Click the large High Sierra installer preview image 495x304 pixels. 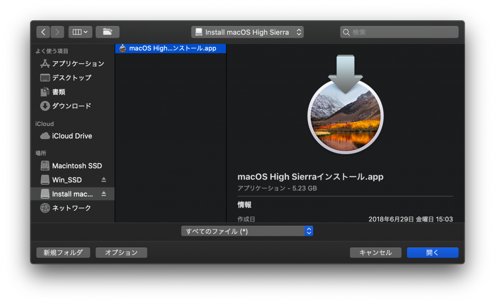[345, 104]
